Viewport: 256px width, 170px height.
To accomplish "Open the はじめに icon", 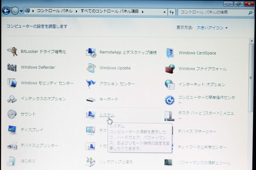I will pyautogui.click(x=12, y=161).
